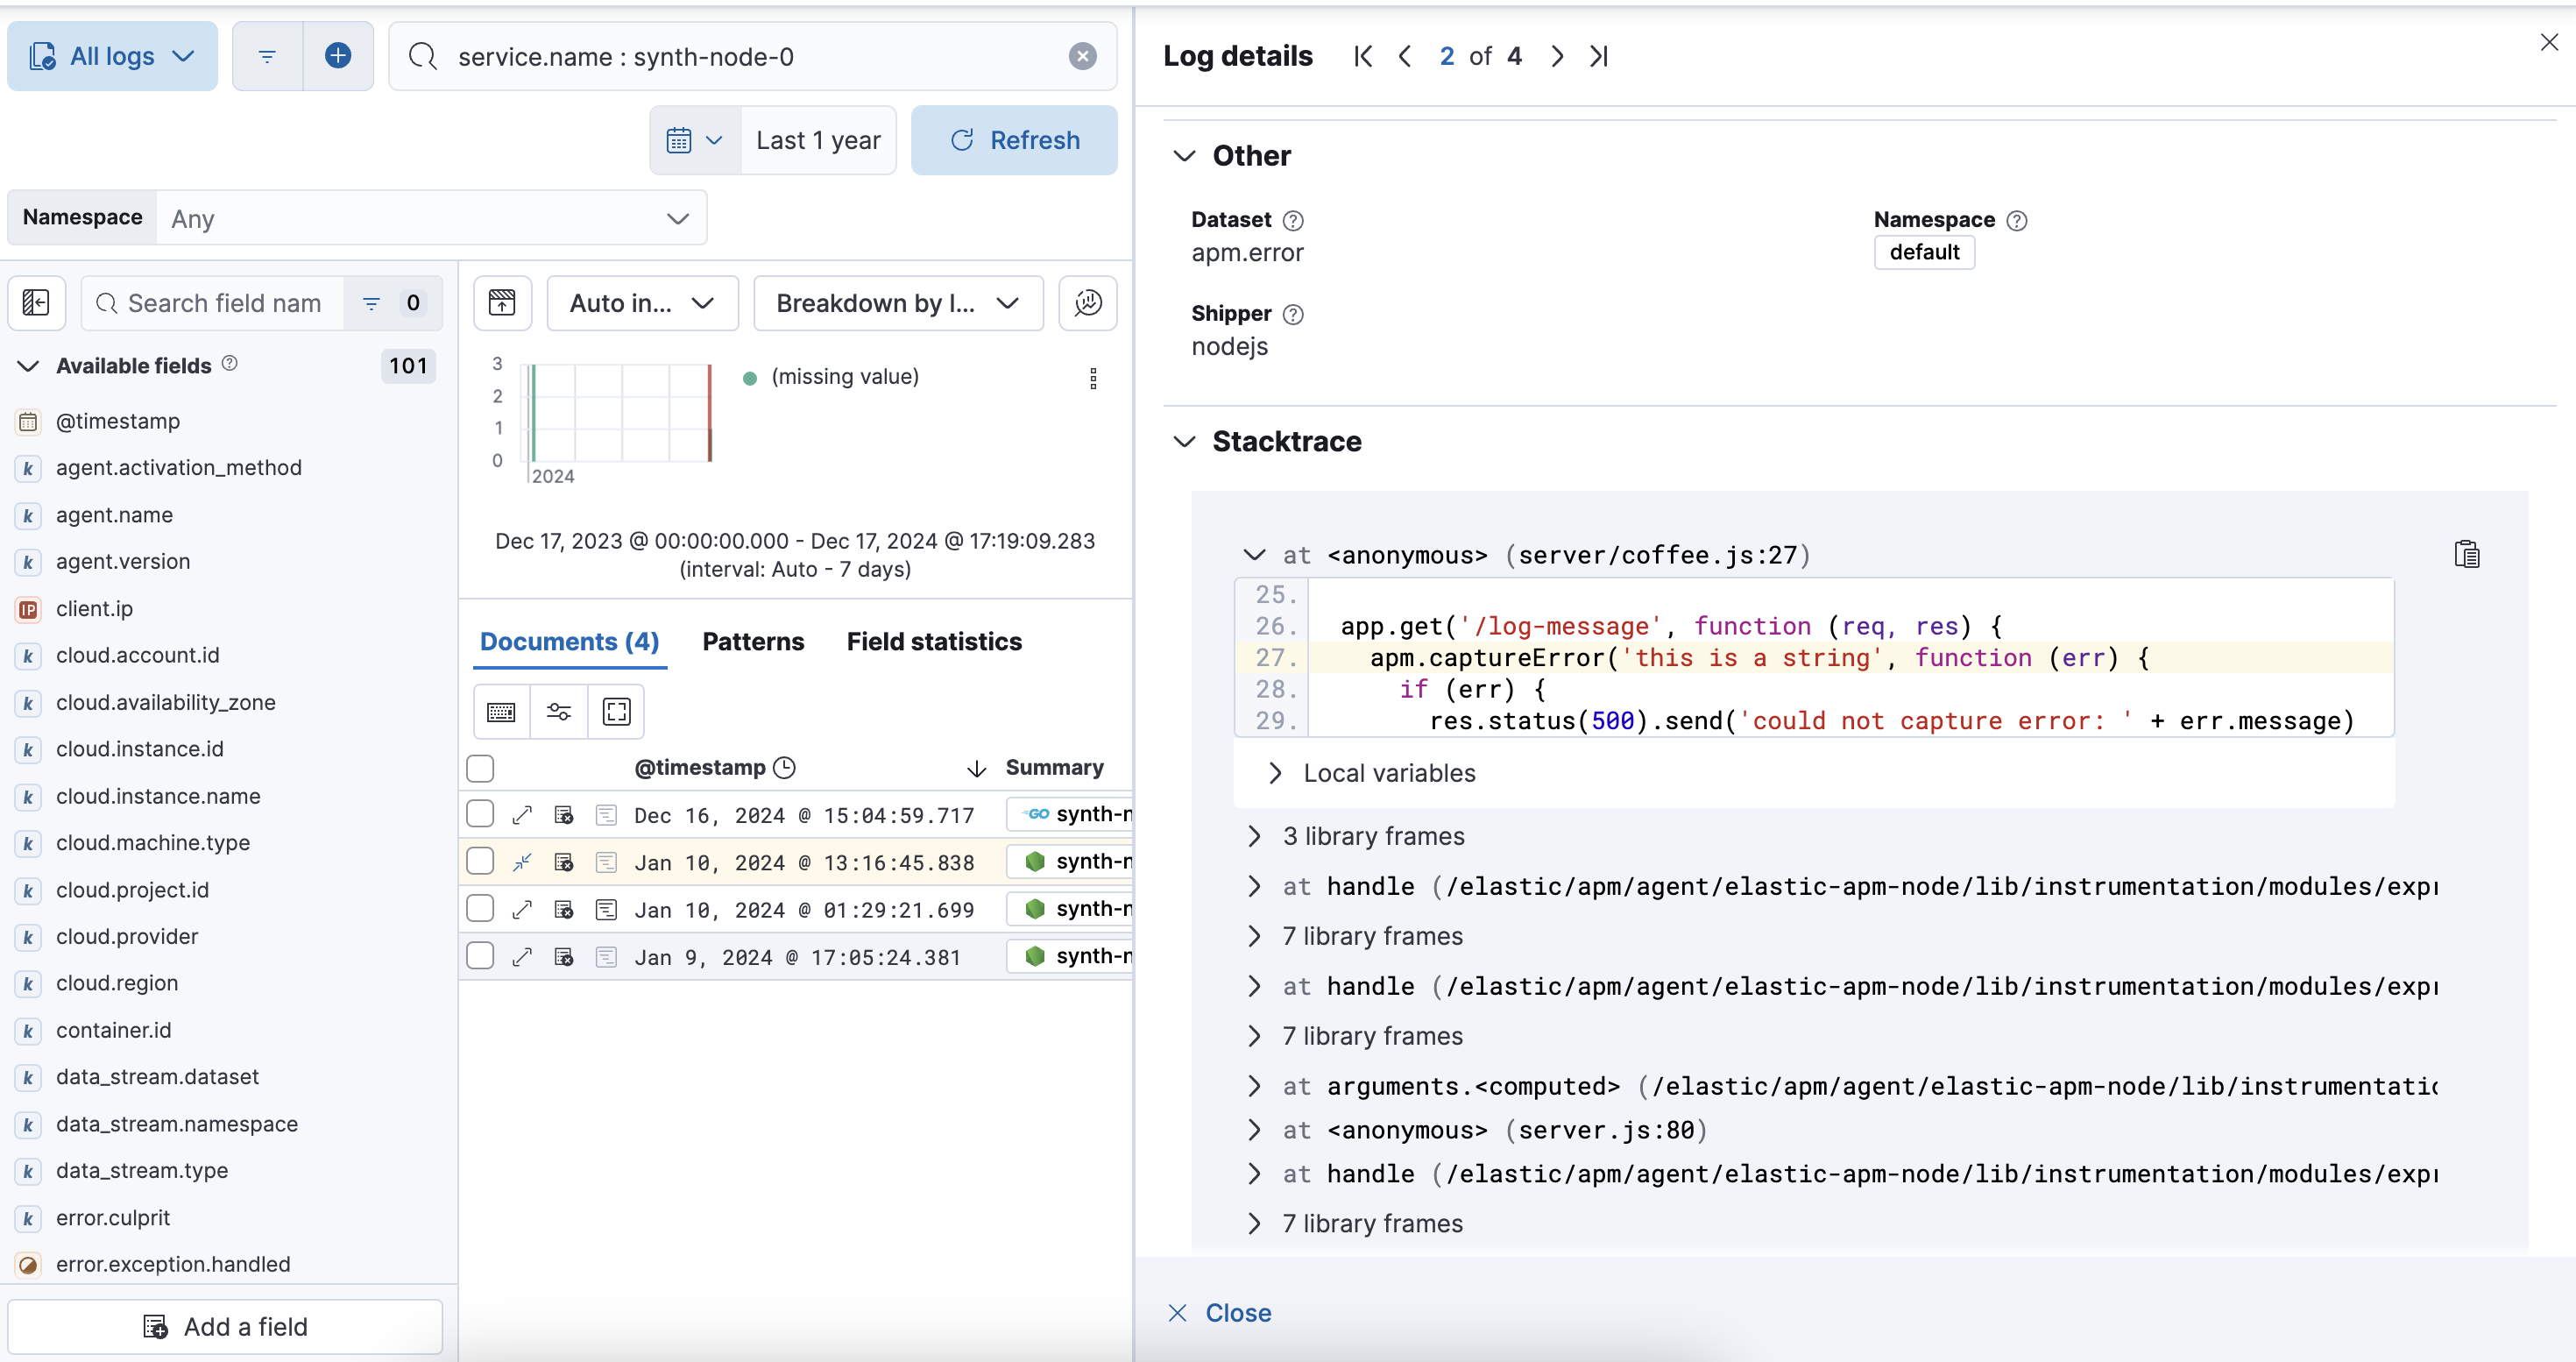Hide the chart using the chart toggle icon

pos(502,303)
